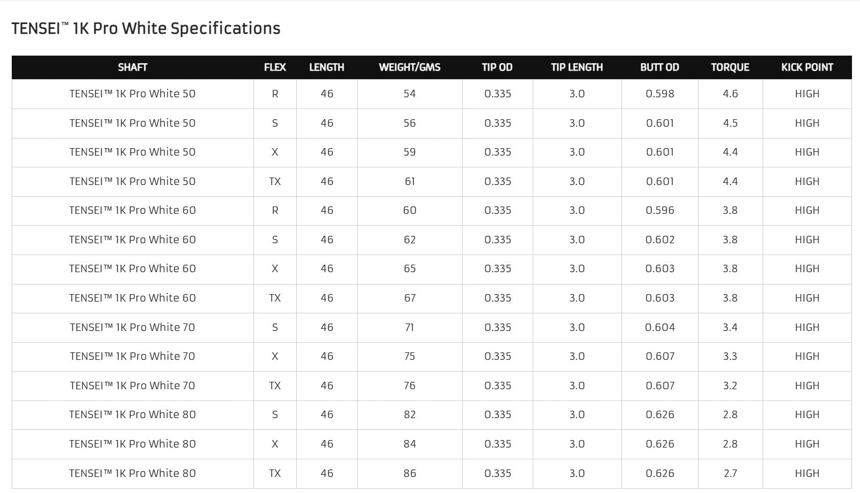
Task: Click the TIP LENGTH column header
Action: [577, 67]
